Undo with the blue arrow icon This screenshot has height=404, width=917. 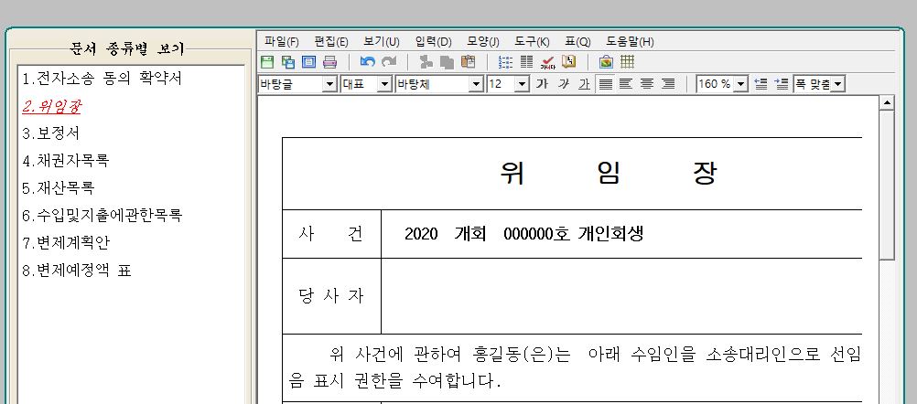(367, 62)
